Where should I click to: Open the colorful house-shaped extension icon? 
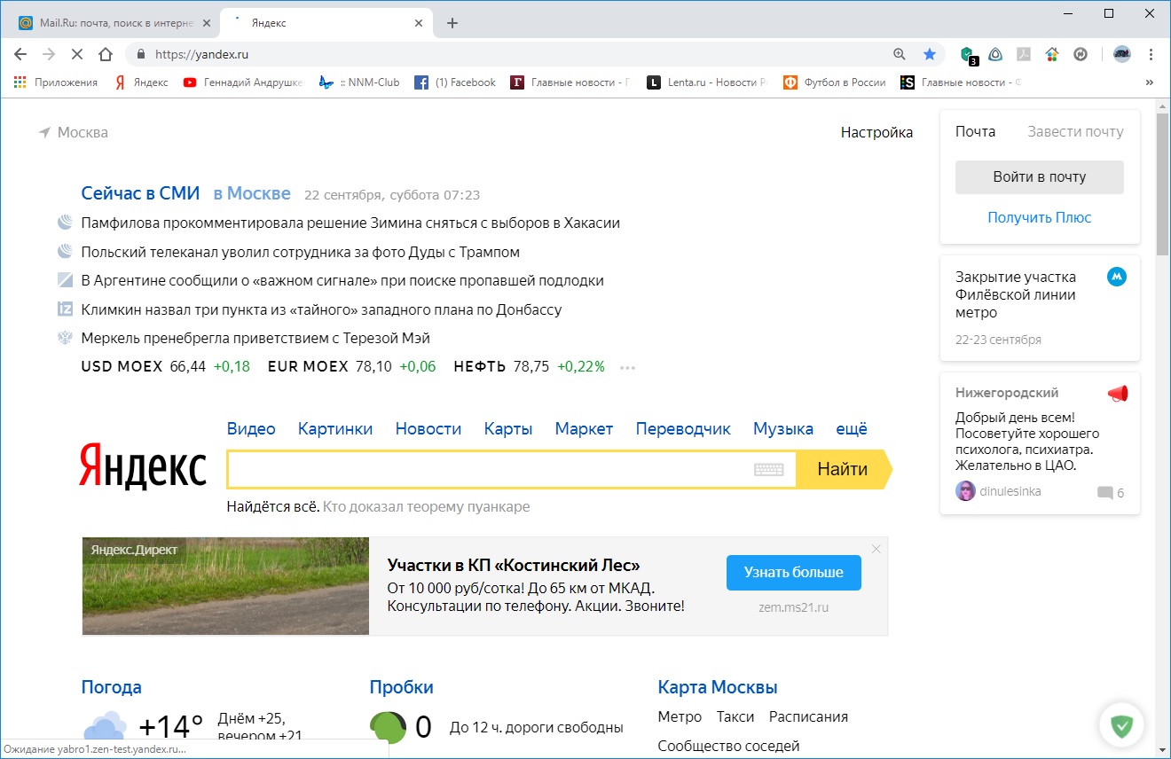click(1052, 54)
